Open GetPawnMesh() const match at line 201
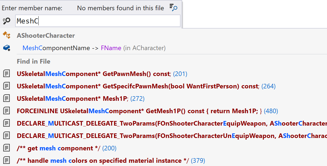Viewport: 327px width, 166px height. 102,74
